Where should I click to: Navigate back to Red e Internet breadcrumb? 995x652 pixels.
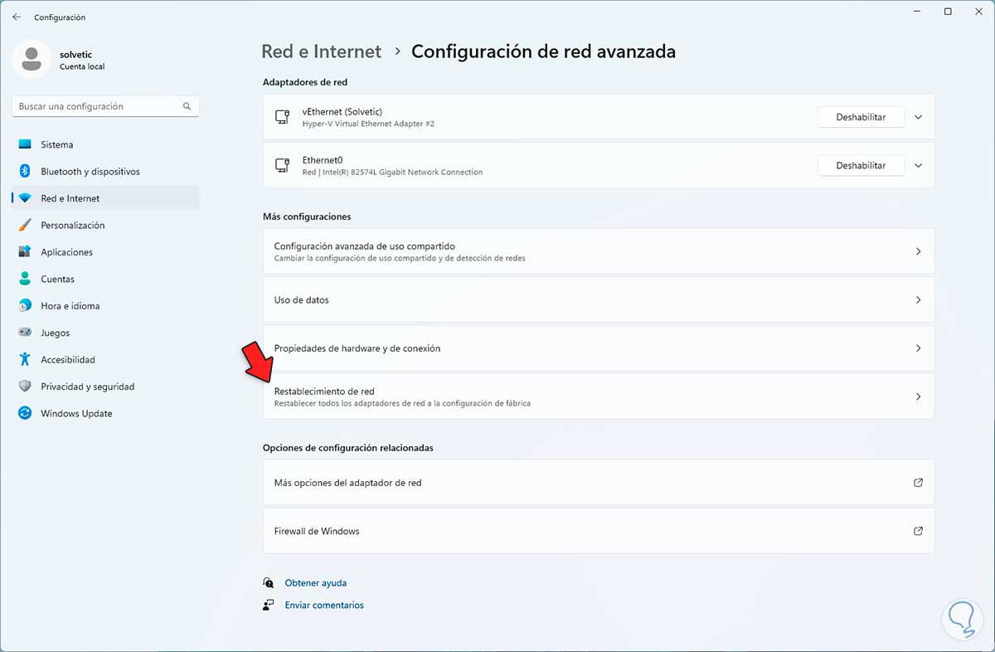[321, 51]
